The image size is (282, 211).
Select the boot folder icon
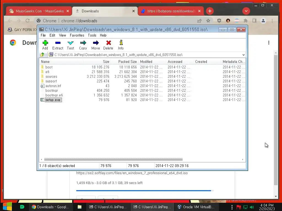42,67
